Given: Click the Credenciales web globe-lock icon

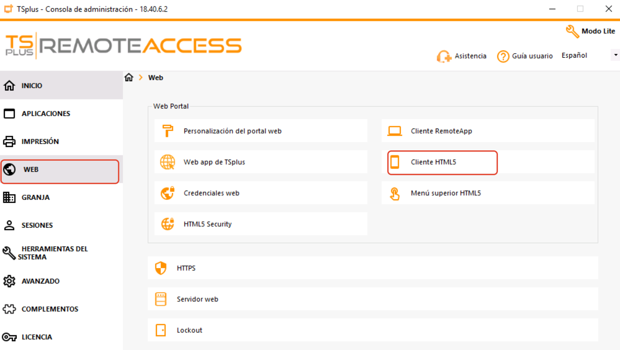Looking at the screenshot, I should click(x=168, y=193).
